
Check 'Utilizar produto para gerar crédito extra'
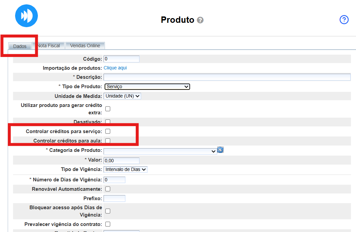coord(108,109)
